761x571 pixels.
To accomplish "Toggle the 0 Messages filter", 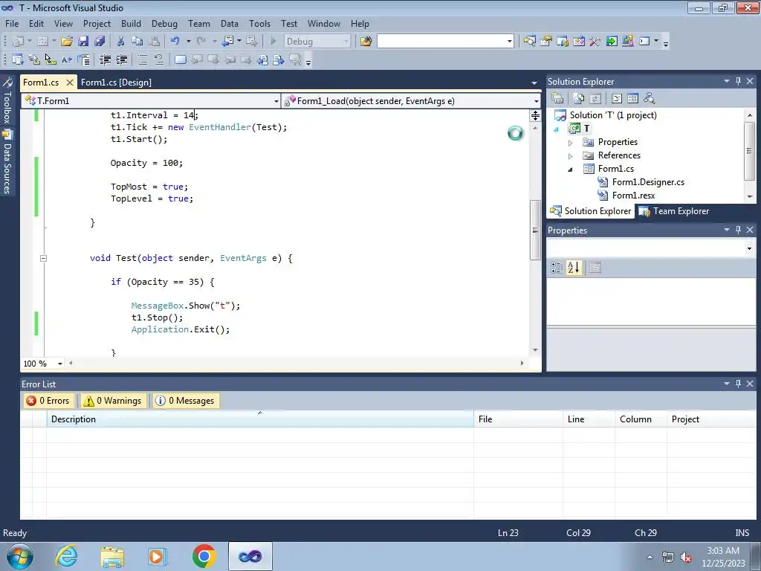I will pyautogui.click(x=185, y=401).
